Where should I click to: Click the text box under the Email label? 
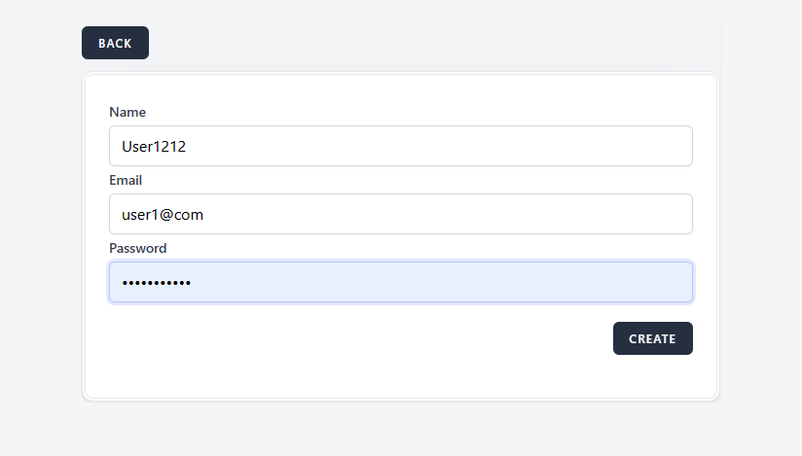[400, 214]
